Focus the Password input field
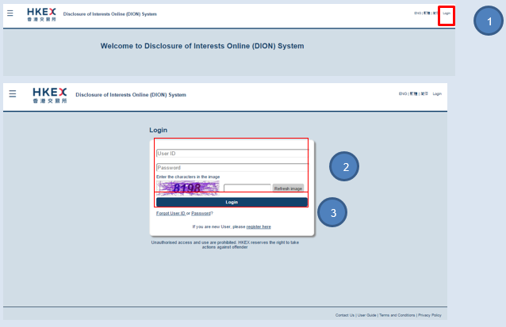Screen dimensions: 506x327 coord(231,168)
